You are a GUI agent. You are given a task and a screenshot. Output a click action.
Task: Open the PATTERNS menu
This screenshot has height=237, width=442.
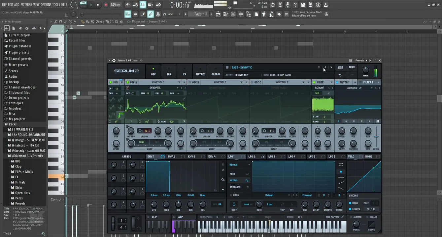(26, 5)
